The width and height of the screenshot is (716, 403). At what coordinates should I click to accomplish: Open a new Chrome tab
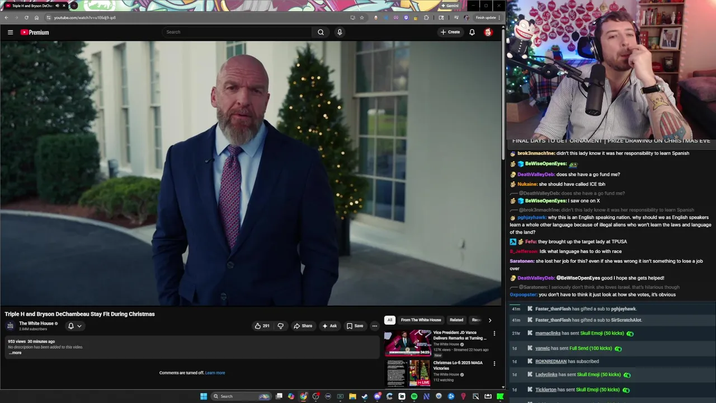(x=74, y=6)
